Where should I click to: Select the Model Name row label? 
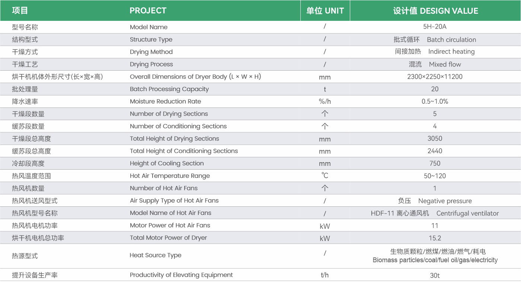(x=148, y=27)
